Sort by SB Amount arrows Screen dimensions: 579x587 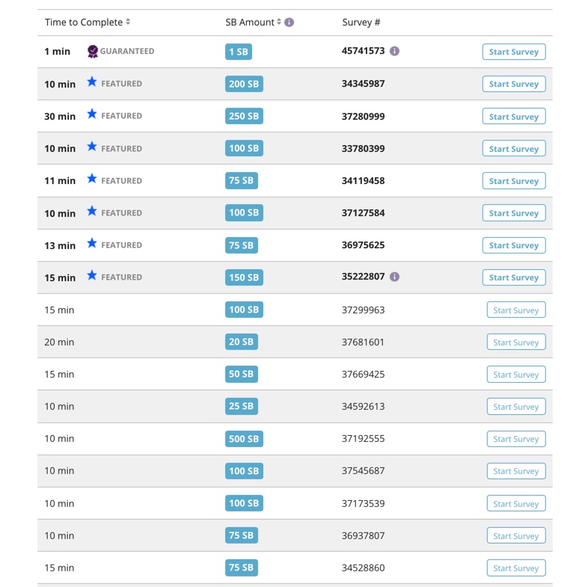(x=279, y=22)
